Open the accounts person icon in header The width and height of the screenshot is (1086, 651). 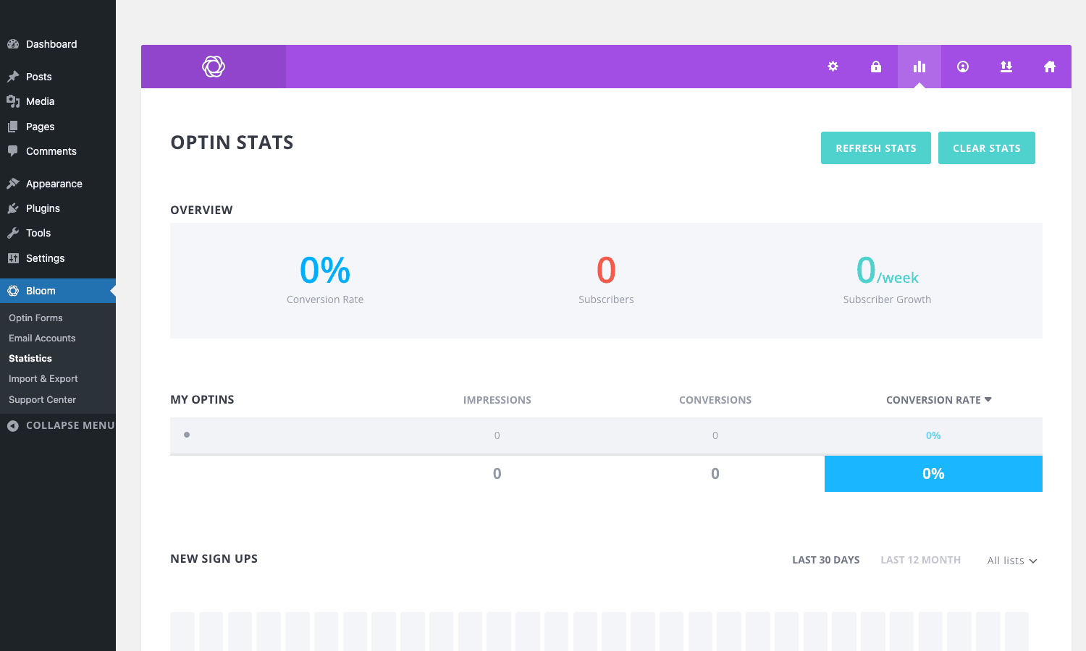(963, 67)
